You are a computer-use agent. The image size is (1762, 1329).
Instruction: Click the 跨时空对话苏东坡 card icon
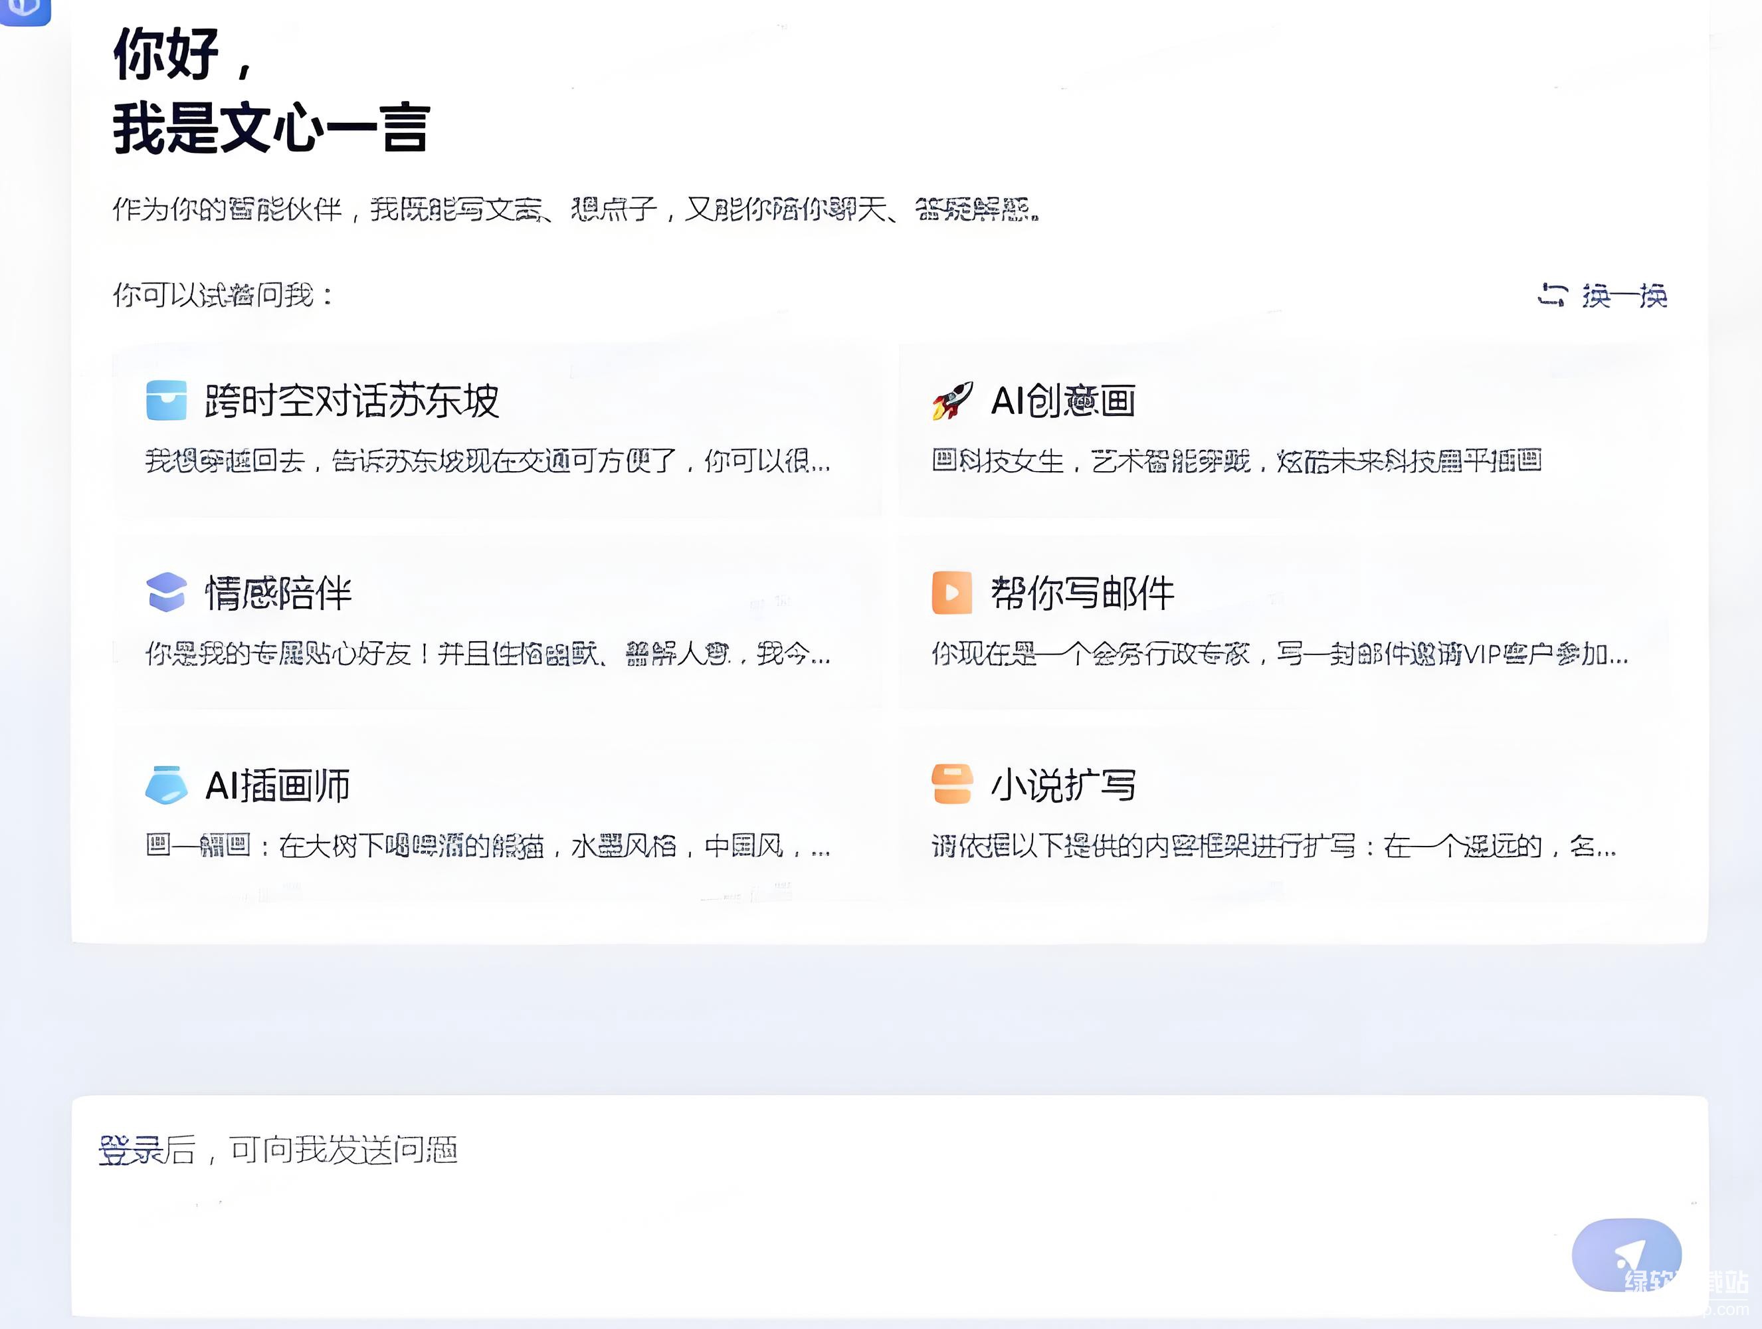167,400
